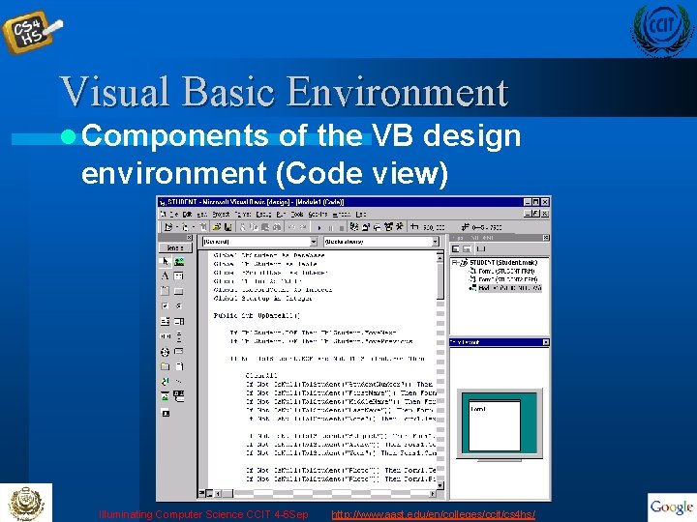The width and height of the screenshot is (697, 522).
Task: Select the FileListBox control in the toolbox
Action: (179, 366)
